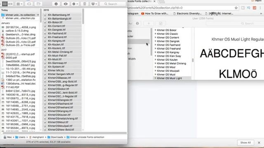Screen dimensions: 264x148
Task: Open Electronic Diversity bookmark
Action: (187, 14)
